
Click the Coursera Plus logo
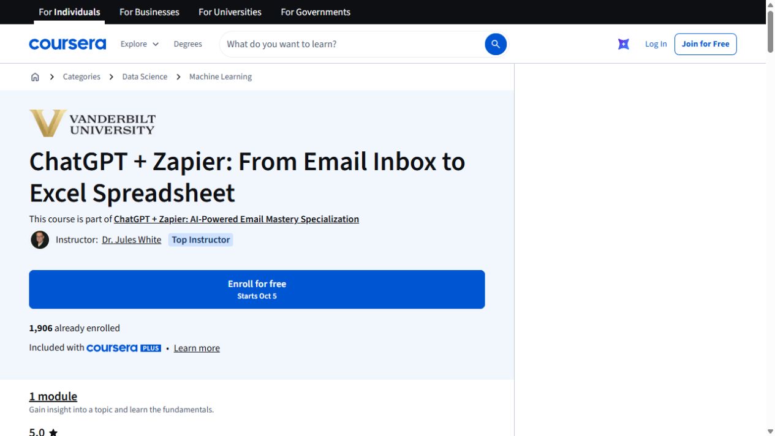[124, 348]
